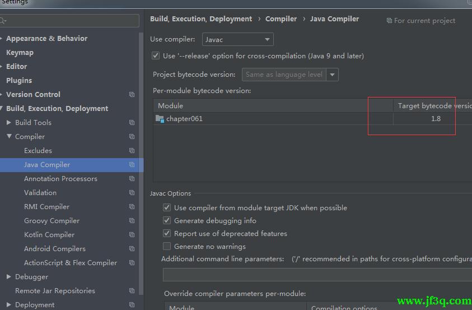Open Appearance & Behavior settings category

[x=46, y=39]
